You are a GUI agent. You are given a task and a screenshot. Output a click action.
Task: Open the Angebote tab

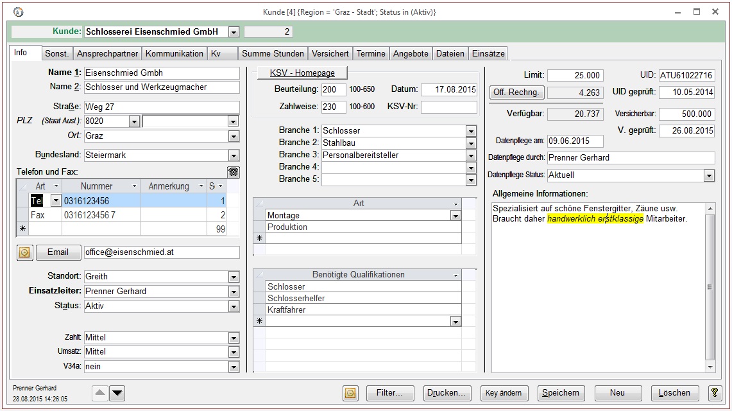411,54
